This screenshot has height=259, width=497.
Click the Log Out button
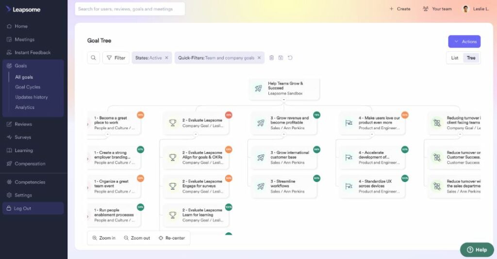(x=33, y=208)
